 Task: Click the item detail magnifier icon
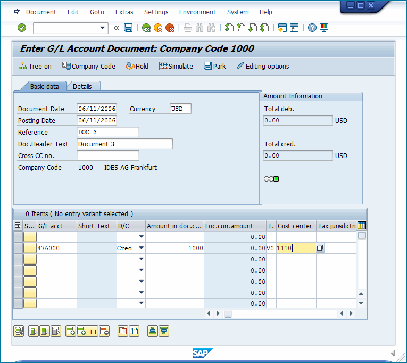(19, 331)
